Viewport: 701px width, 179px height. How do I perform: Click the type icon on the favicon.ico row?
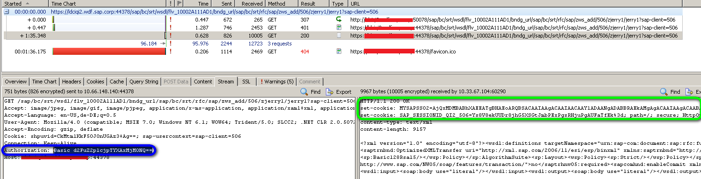(339, 52)
